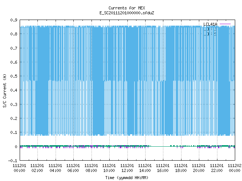Viewport: 242px width, 181px height.
Task: Select the x-axis time label '18:00'
Action: [x=181, y=171]
